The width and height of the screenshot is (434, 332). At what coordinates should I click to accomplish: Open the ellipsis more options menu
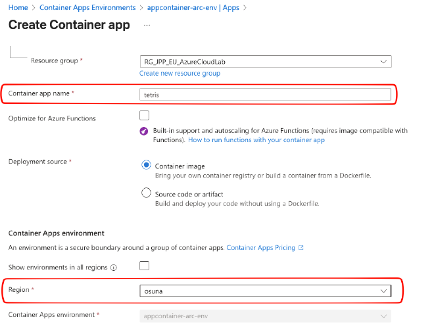tap(147, 25)
